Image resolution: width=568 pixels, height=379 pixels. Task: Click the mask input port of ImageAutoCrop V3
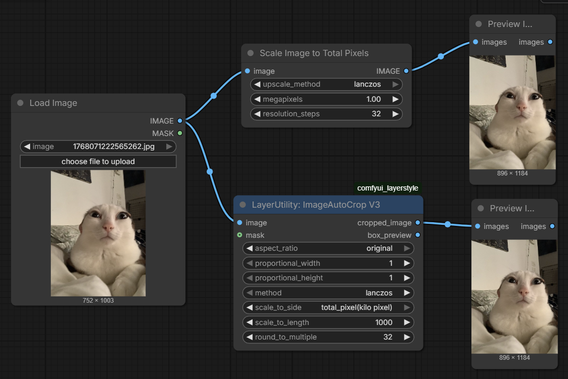pyautogui.click(x=240, y=235)
